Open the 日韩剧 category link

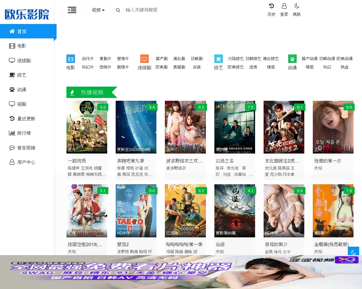197,58
